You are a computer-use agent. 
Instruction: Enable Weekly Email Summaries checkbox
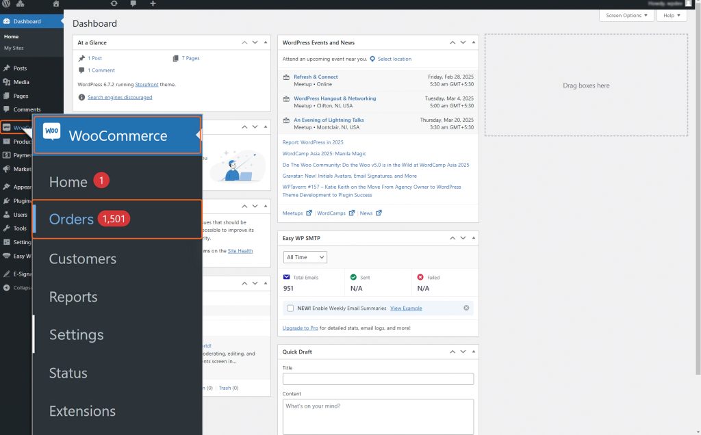[x=290, y=308]
